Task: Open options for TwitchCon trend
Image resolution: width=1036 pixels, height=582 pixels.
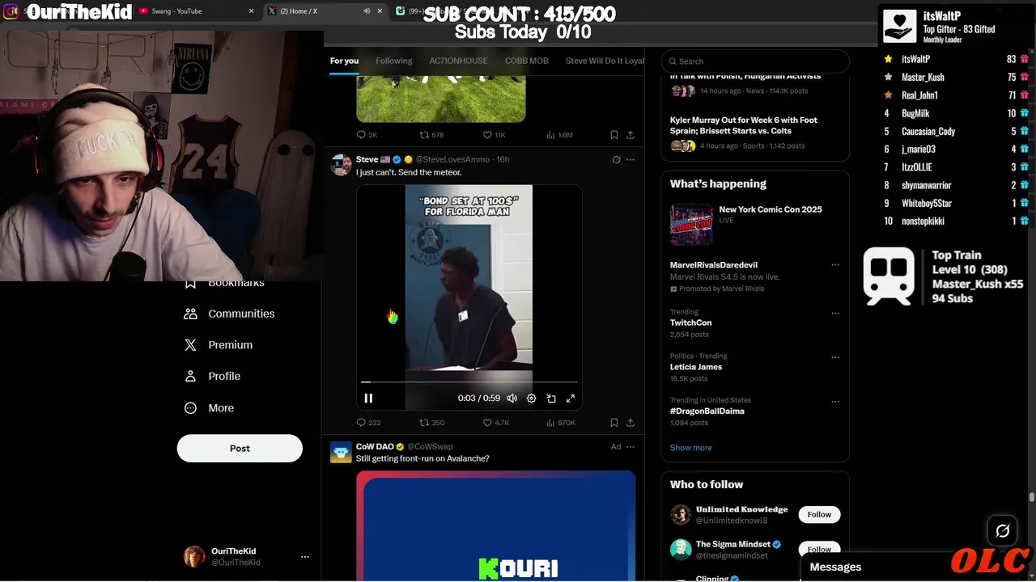Action: tap(835, 313)
